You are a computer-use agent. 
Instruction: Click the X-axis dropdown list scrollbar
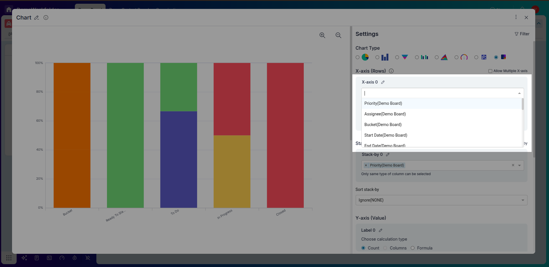pyautogui.click(x=523, y=104)
